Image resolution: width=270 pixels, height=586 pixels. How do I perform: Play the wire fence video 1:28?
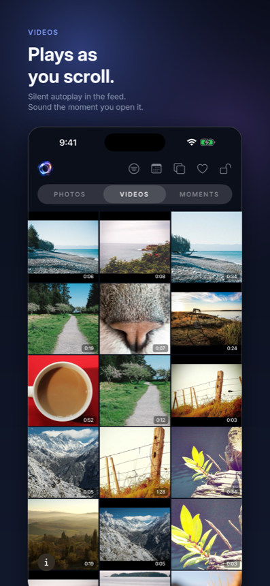coord(135,463)
